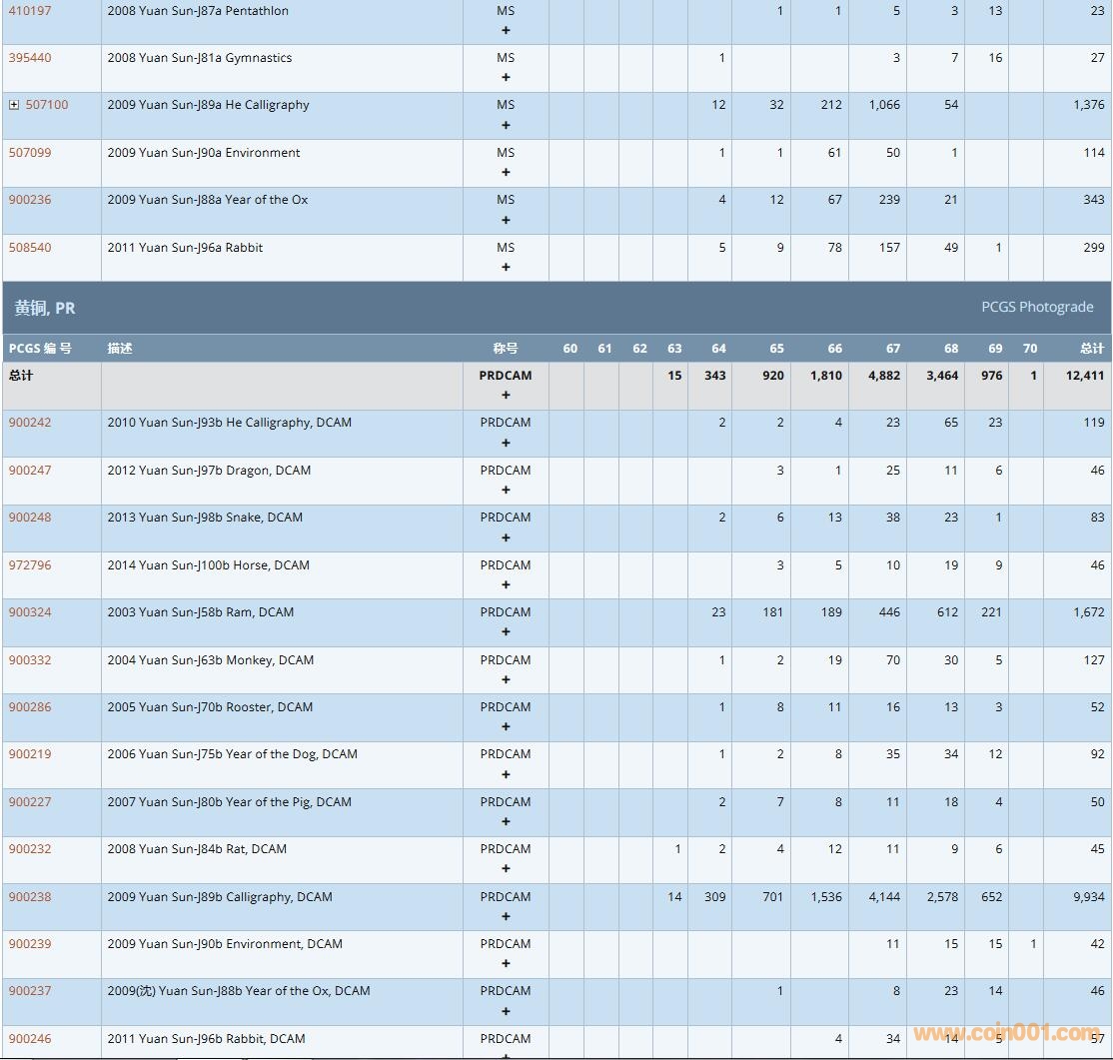
Task: Click plus icon under PRDCAM totals row
Action: click(506, 396)
